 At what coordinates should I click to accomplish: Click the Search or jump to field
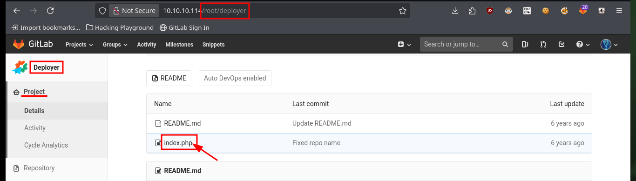click(x=466, y=44)
